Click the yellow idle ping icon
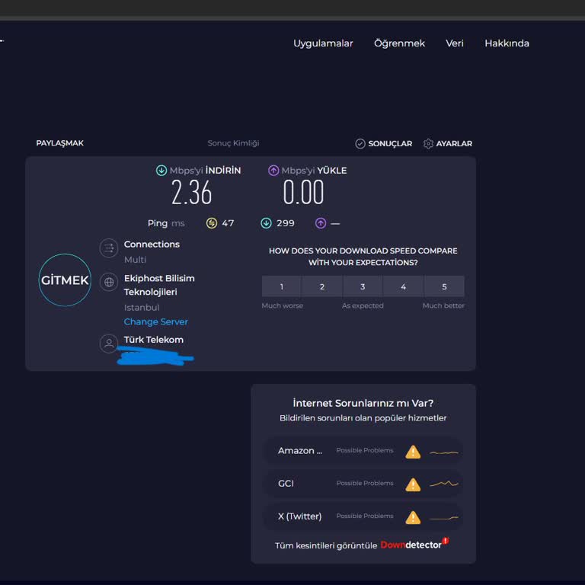The height and width of the screenshot is (585, 585). tap(212, 223)
